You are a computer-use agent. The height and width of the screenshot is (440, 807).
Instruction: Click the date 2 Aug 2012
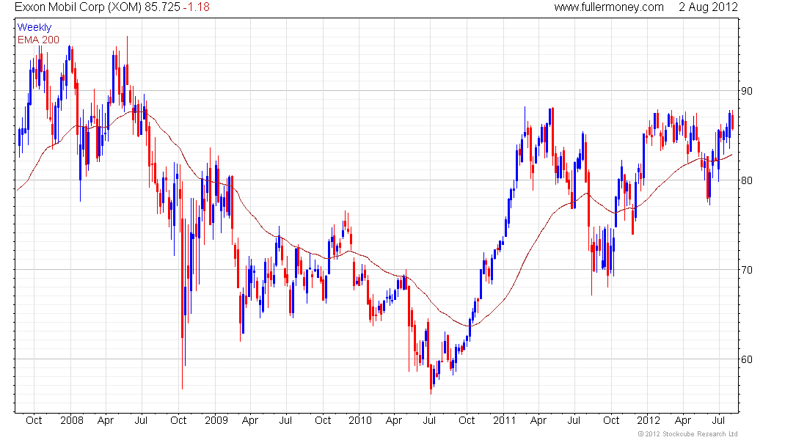coord(708,7)
